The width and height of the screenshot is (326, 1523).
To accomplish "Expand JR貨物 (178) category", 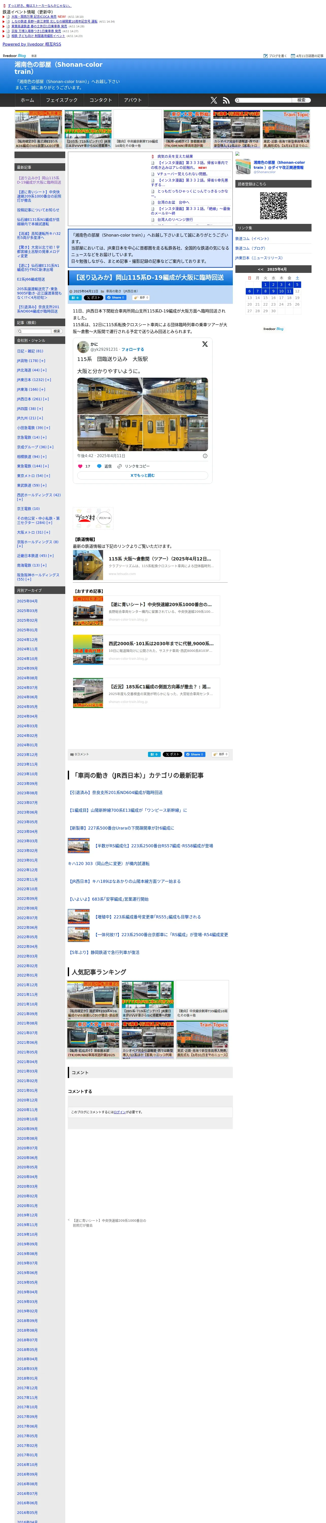I will pos(43,361).
